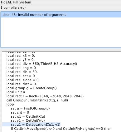
Task: Click the 'set u = FirstOfGroup(g)' line
Action: tap(30, 108)
